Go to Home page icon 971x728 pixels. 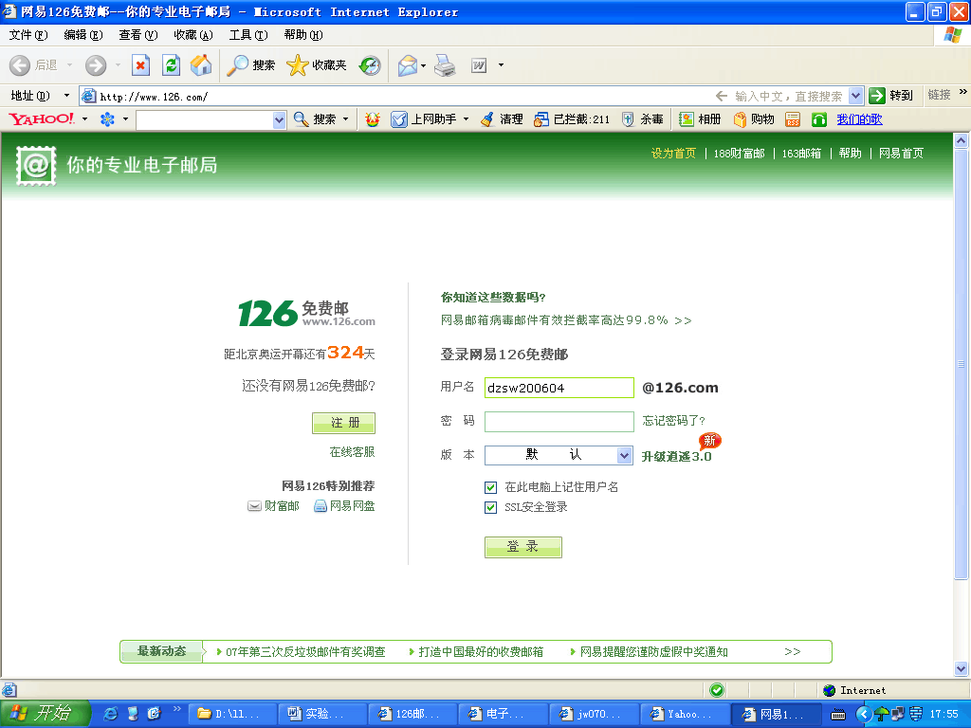click(x=201, y=65)
